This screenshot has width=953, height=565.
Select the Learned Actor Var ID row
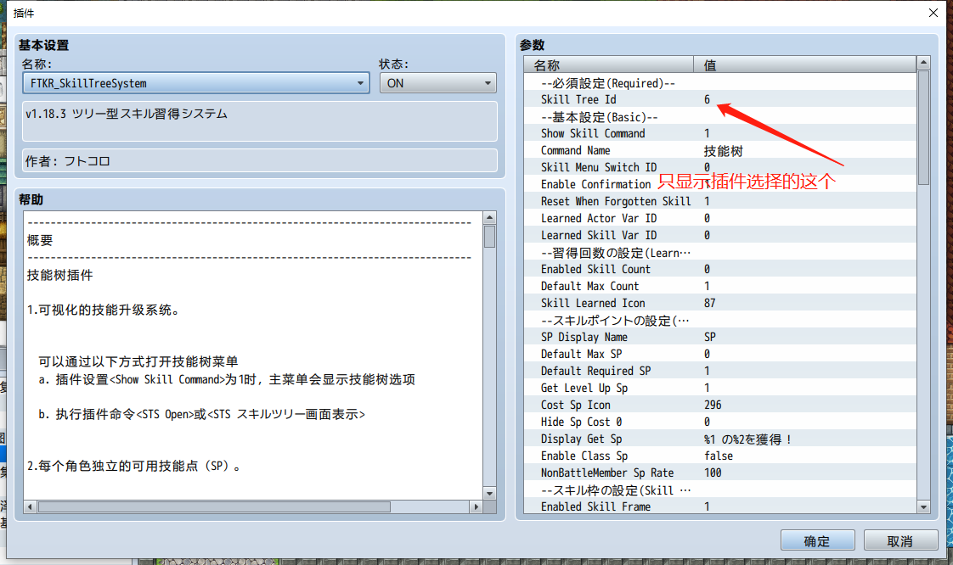click(x=720, y=219)
